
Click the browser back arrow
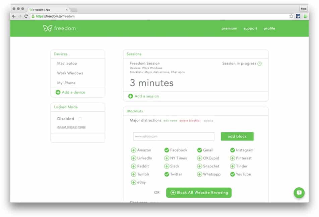[14, 16]
